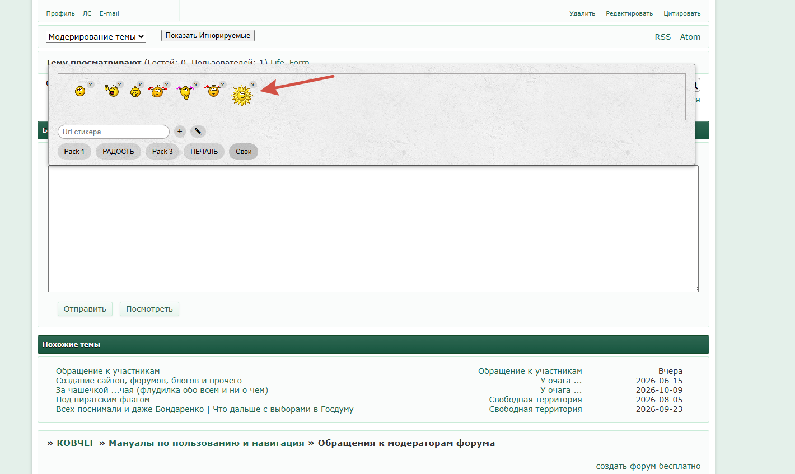
Task: Focus the Url стикера input field
Action: tap(114, 132)
